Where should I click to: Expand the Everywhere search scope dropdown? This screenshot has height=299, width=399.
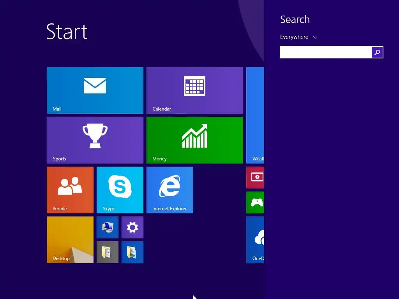click(x=298, y=37)
